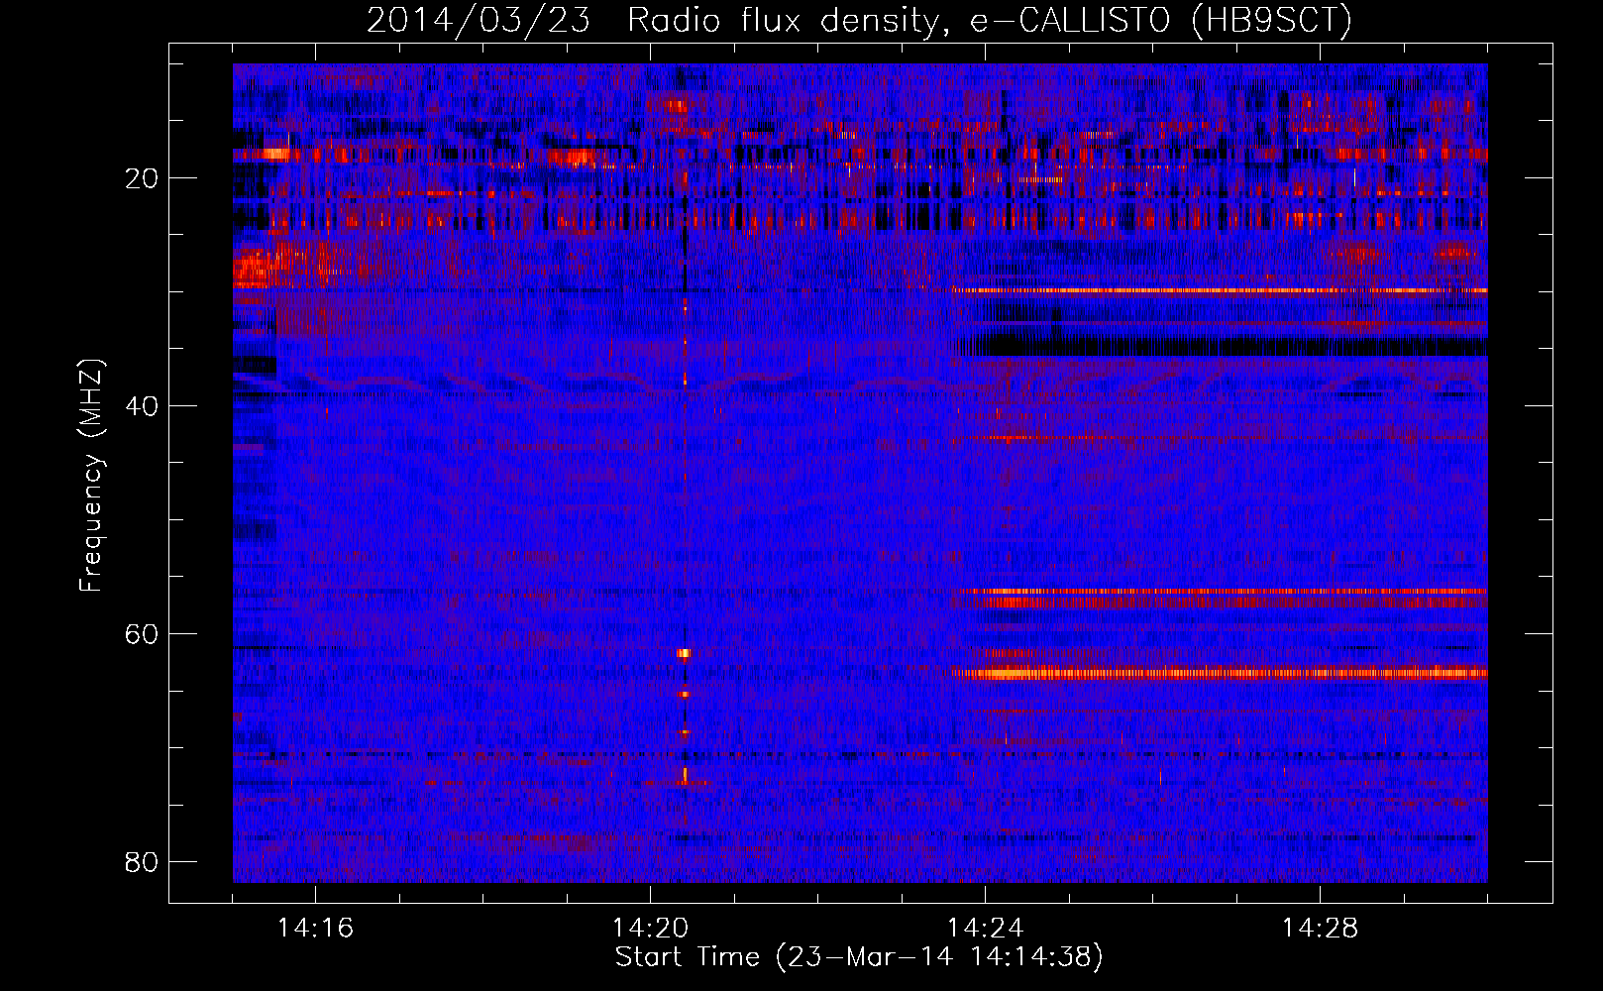Image resolution: width=1603 pixels, height=991 pixels.
Task: Click the '14:20' time tick label
Action: tap(650, 929)
